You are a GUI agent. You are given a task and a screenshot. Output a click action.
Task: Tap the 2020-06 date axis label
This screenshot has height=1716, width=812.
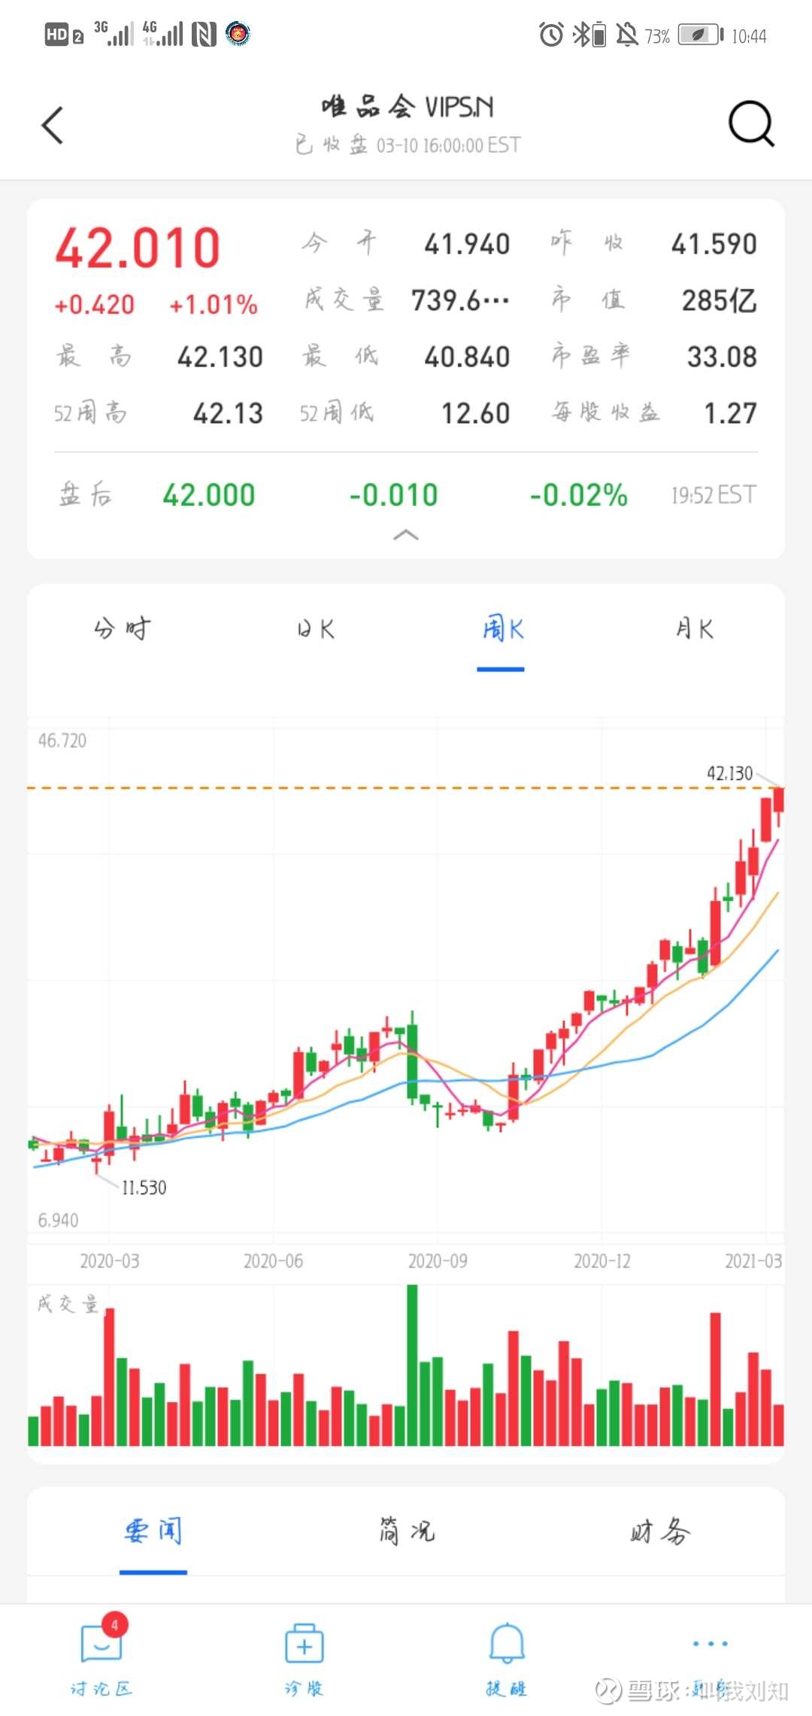point(273,1261)
